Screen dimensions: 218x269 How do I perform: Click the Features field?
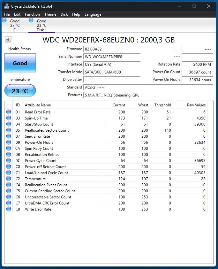[x=148, y=95]
